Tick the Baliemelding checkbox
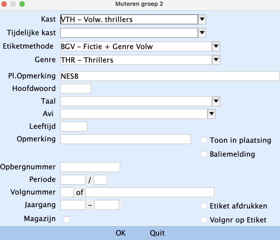Viewport: 280px width, 240px height. coord(204,154)
